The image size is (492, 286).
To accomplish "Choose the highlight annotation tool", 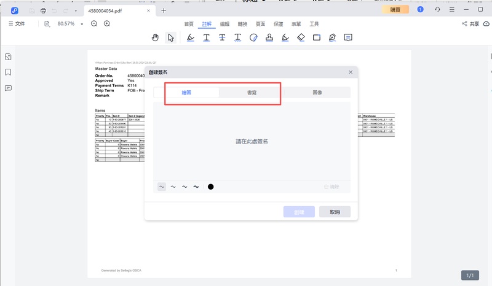I will (190, 37).
